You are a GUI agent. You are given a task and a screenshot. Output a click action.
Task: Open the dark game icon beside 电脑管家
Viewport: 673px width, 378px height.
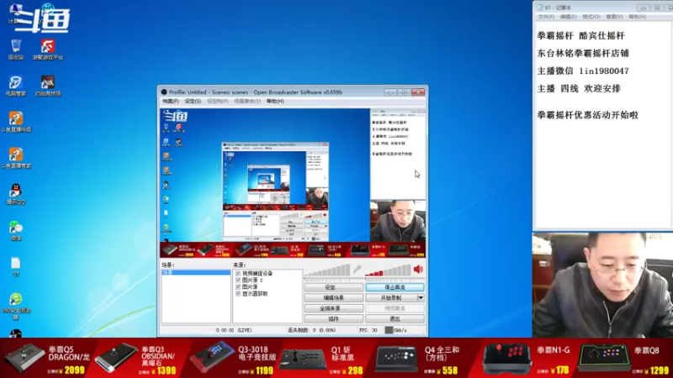pos(48,86)
